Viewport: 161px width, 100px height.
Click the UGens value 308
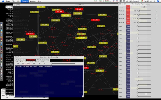pos(28,63)
